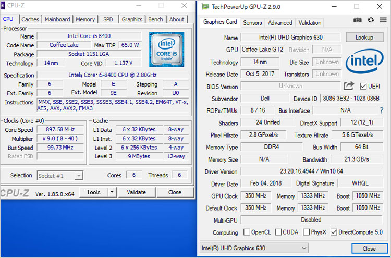Click the Release Date value Oct 5, 2017

(260, 74)
